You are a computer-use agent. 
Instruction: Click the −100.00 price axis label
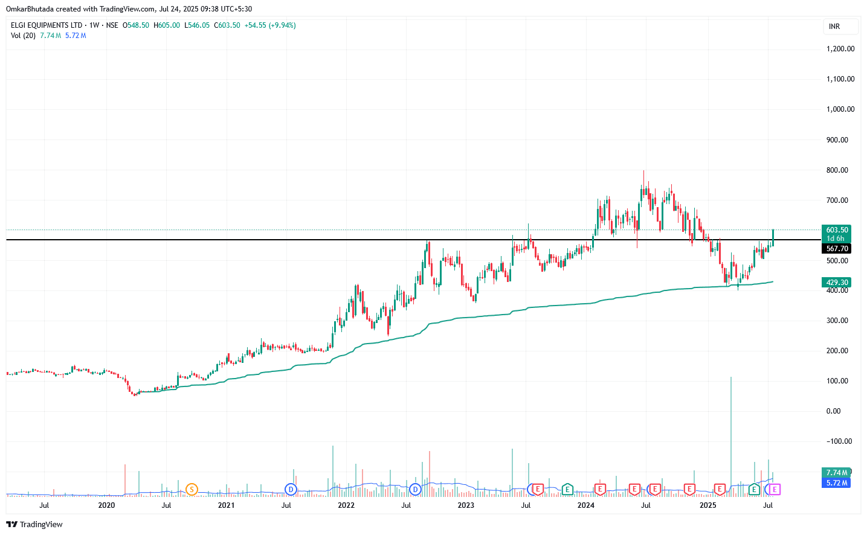(840, 441)
